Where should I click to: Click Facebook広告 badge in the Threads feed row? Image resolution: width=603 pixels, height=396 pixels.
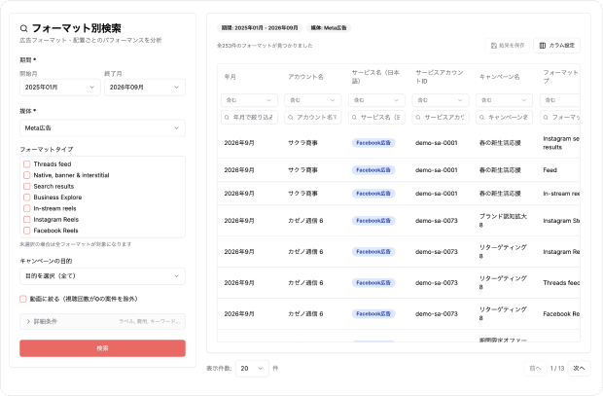pos(373,283)
